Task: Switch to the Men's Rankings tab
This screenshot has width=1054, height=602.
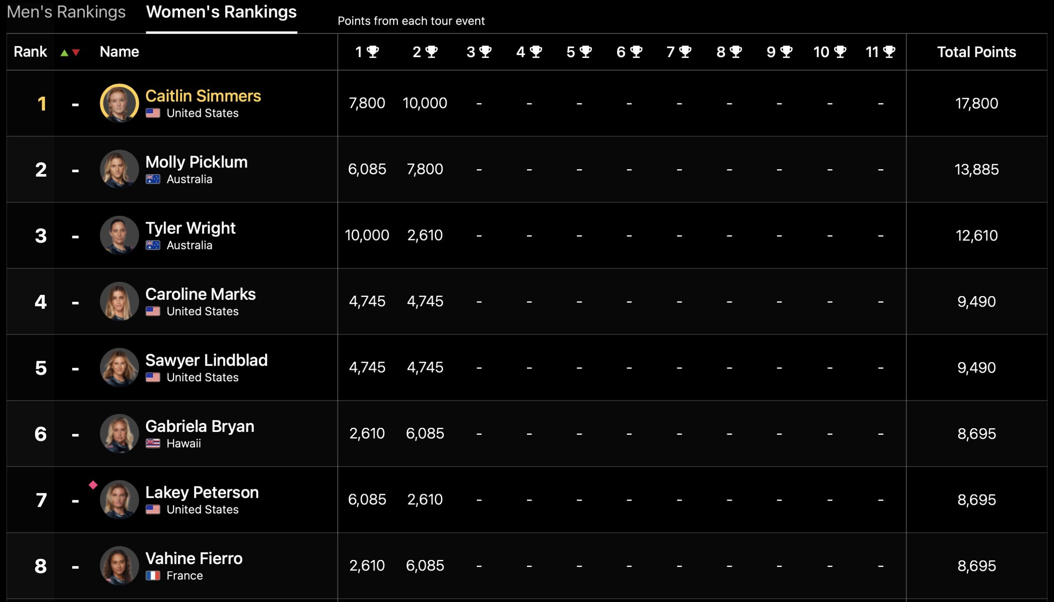Action: [66, 12]
